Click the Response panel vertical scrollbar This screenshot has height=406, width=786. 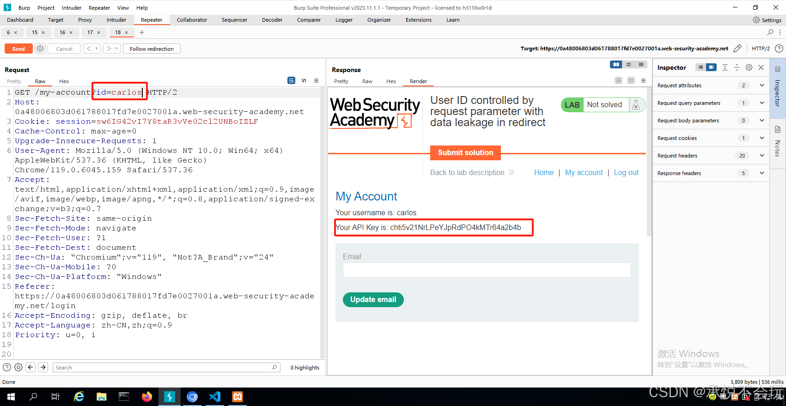point(649,162)
